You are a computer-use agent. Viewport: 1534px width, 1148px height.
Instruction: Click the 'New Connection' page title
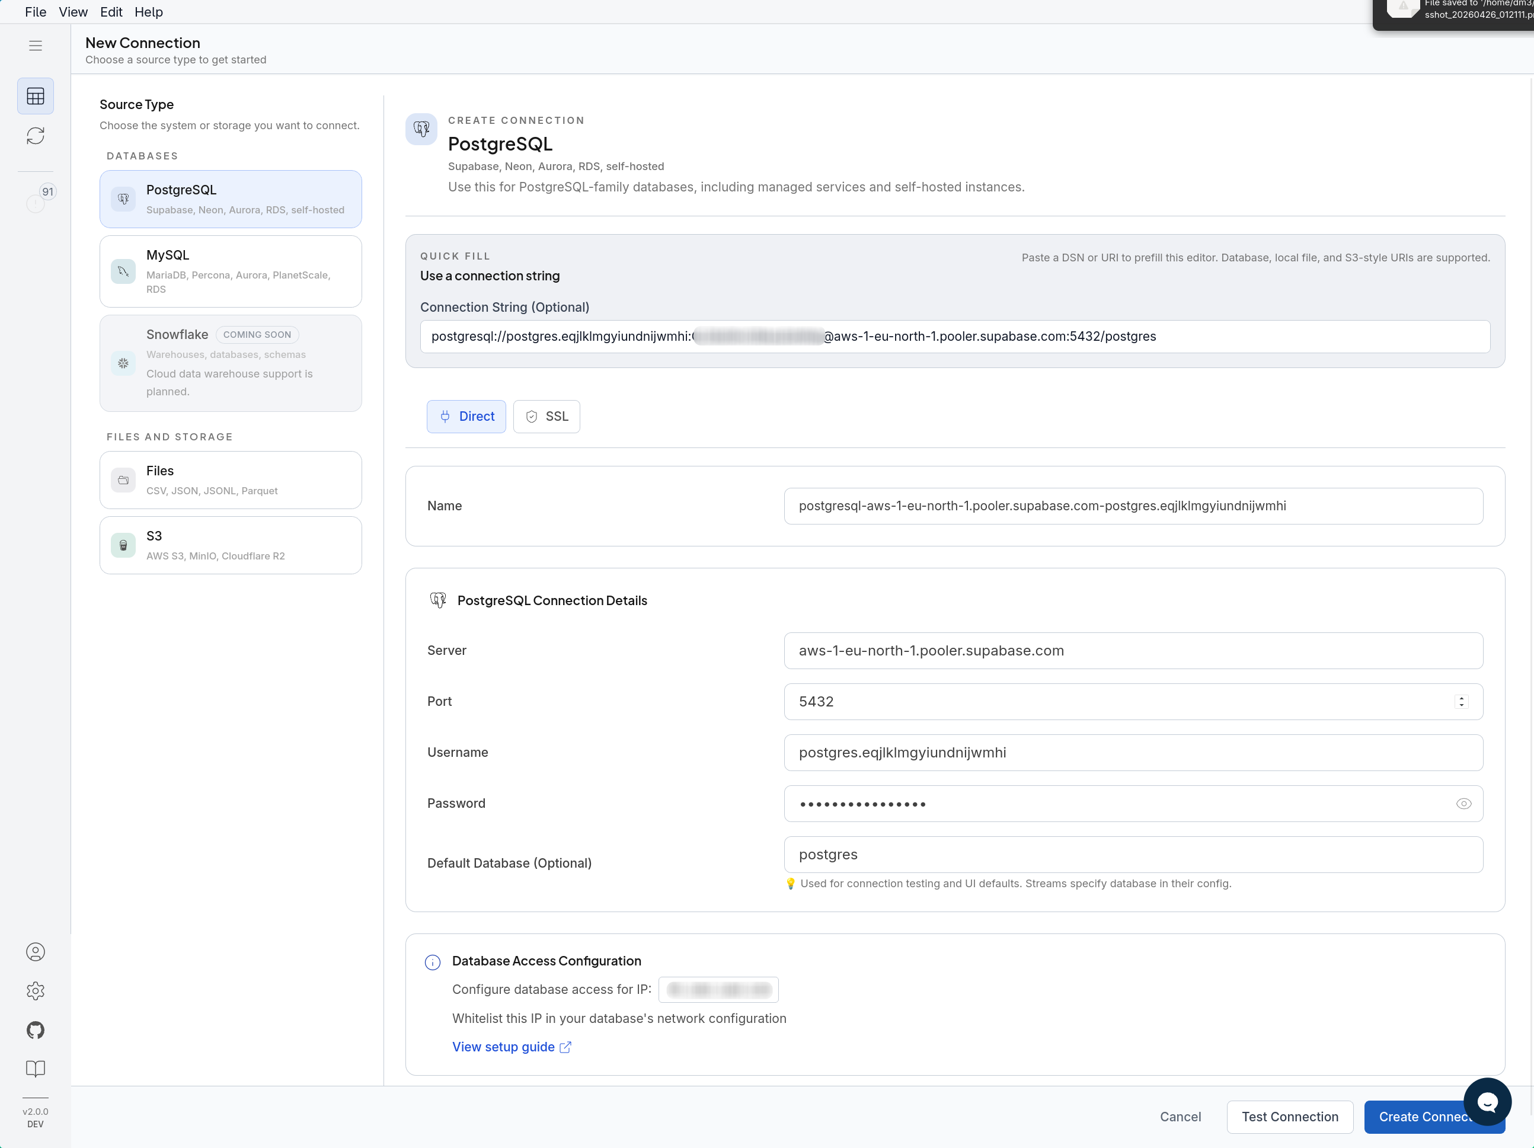pyautogui.click(x=143, y=43)
